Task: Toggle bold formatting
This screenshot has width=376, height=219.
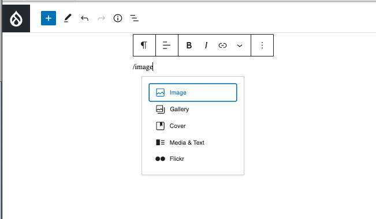Action: [189, 45]
